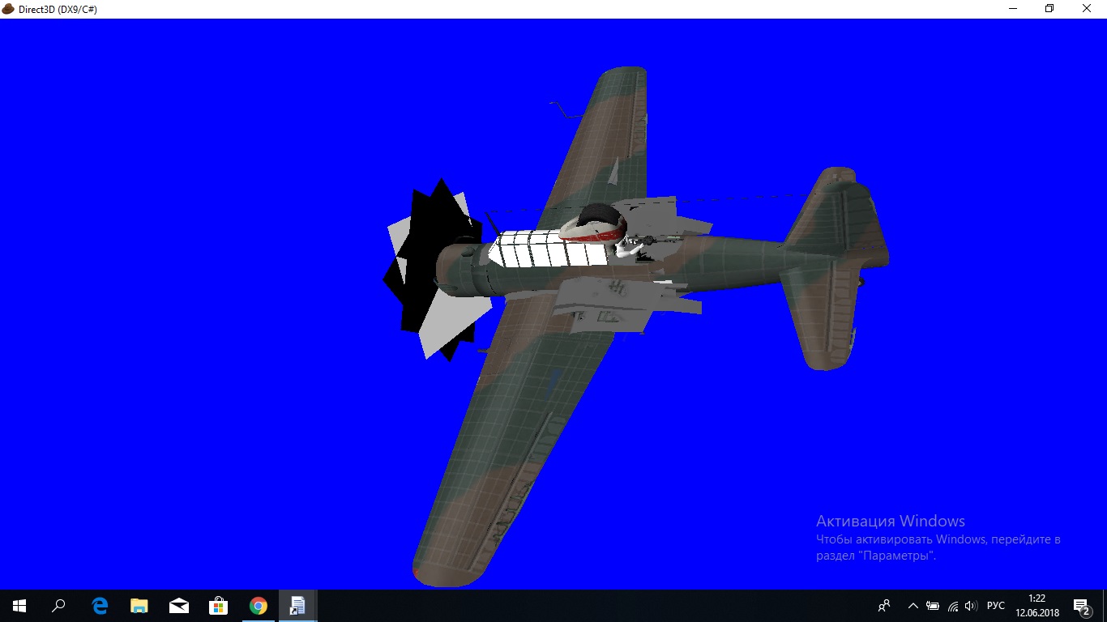Viewport: 1107px width, 622px height.
Task: Open the Mail app from taskbar
Action: [179, 606]
